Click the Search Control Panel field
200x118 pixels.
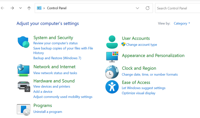coord(177,8)
